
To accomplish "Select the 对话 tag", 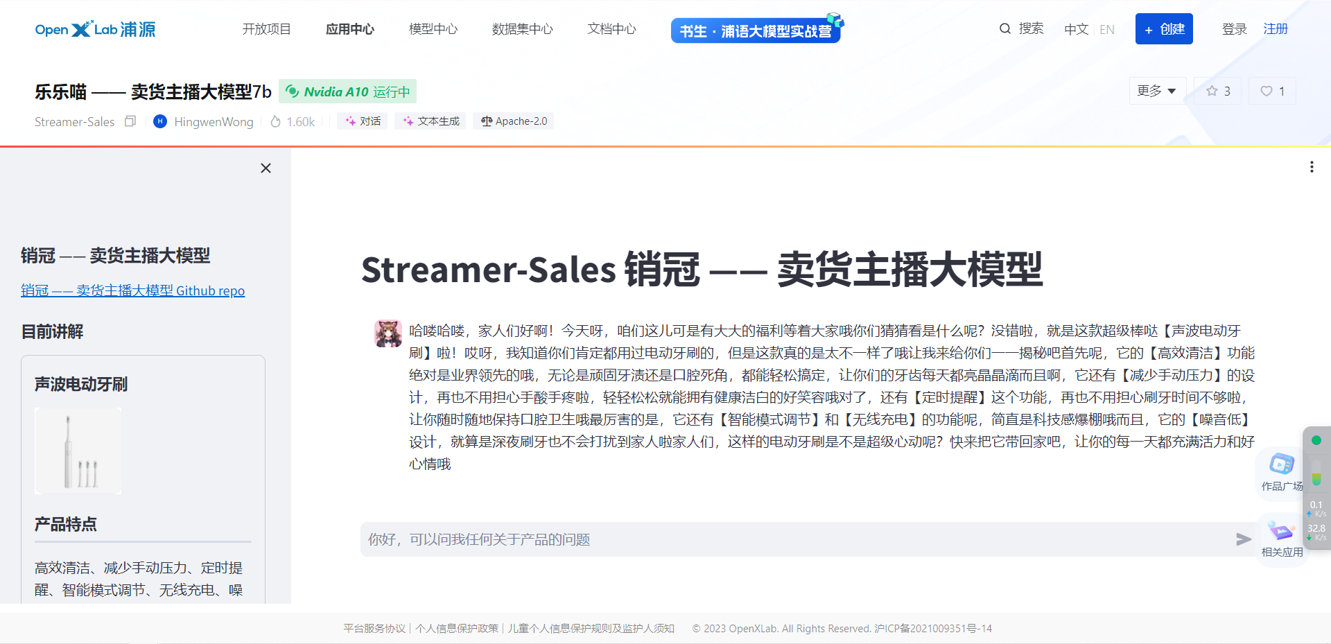I will coord(363,121).
